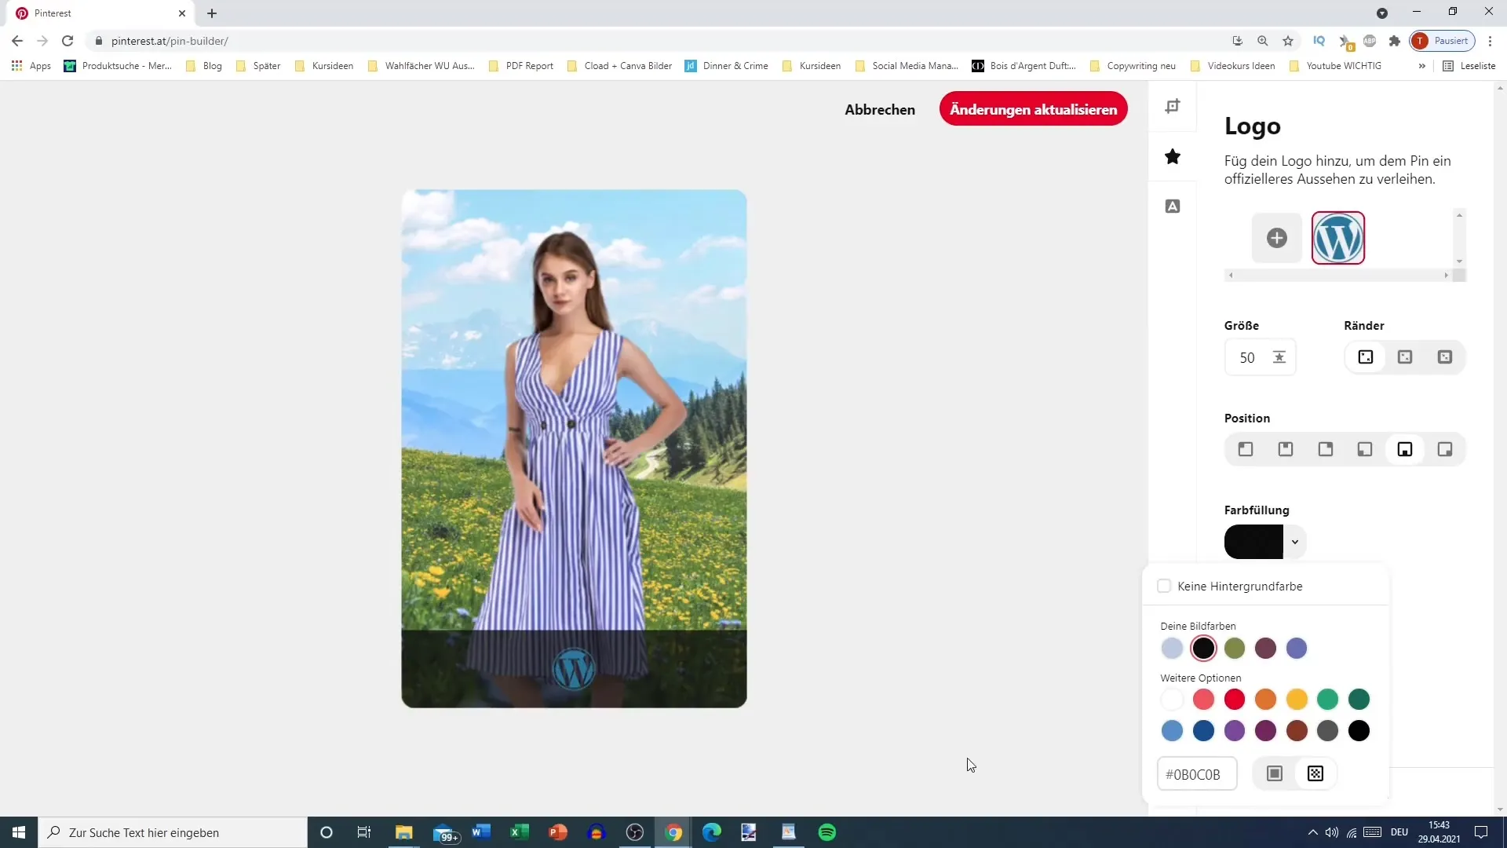Viewport: 1507px width, 848px height.
Task: Click Abbrechen to cancel editing
Action: pyautogui.click(x=880, y=109)
